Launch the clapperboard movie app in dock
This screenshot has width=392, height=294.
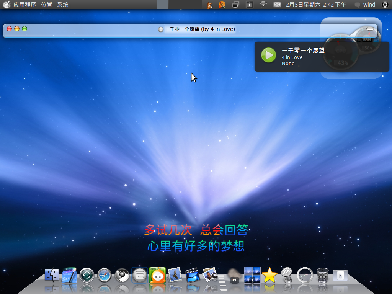coord(192,275)
